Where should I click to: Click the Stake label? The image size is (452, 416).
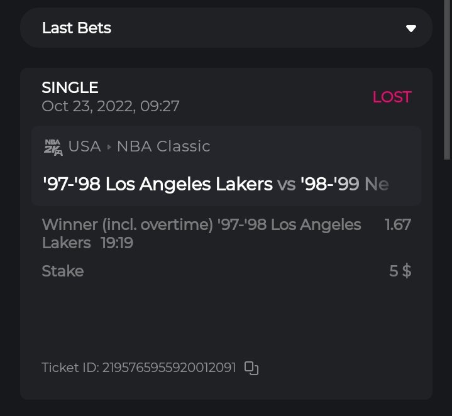point(62,271)
